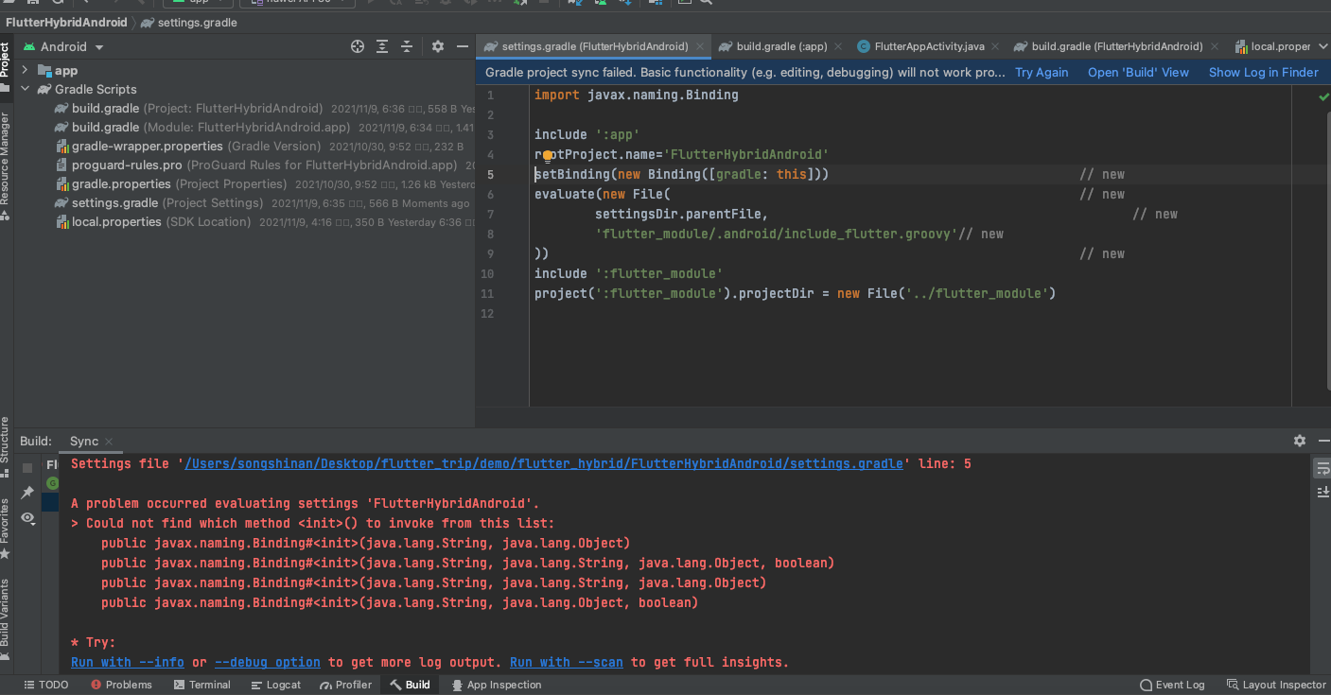Open the Problems tool window
The height and width of the screenshot is (695, 1331).
pos(120,685)
